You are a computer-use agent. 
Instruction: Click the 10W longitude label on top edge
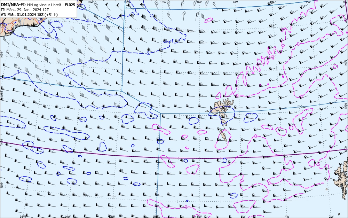click(163, 2)
